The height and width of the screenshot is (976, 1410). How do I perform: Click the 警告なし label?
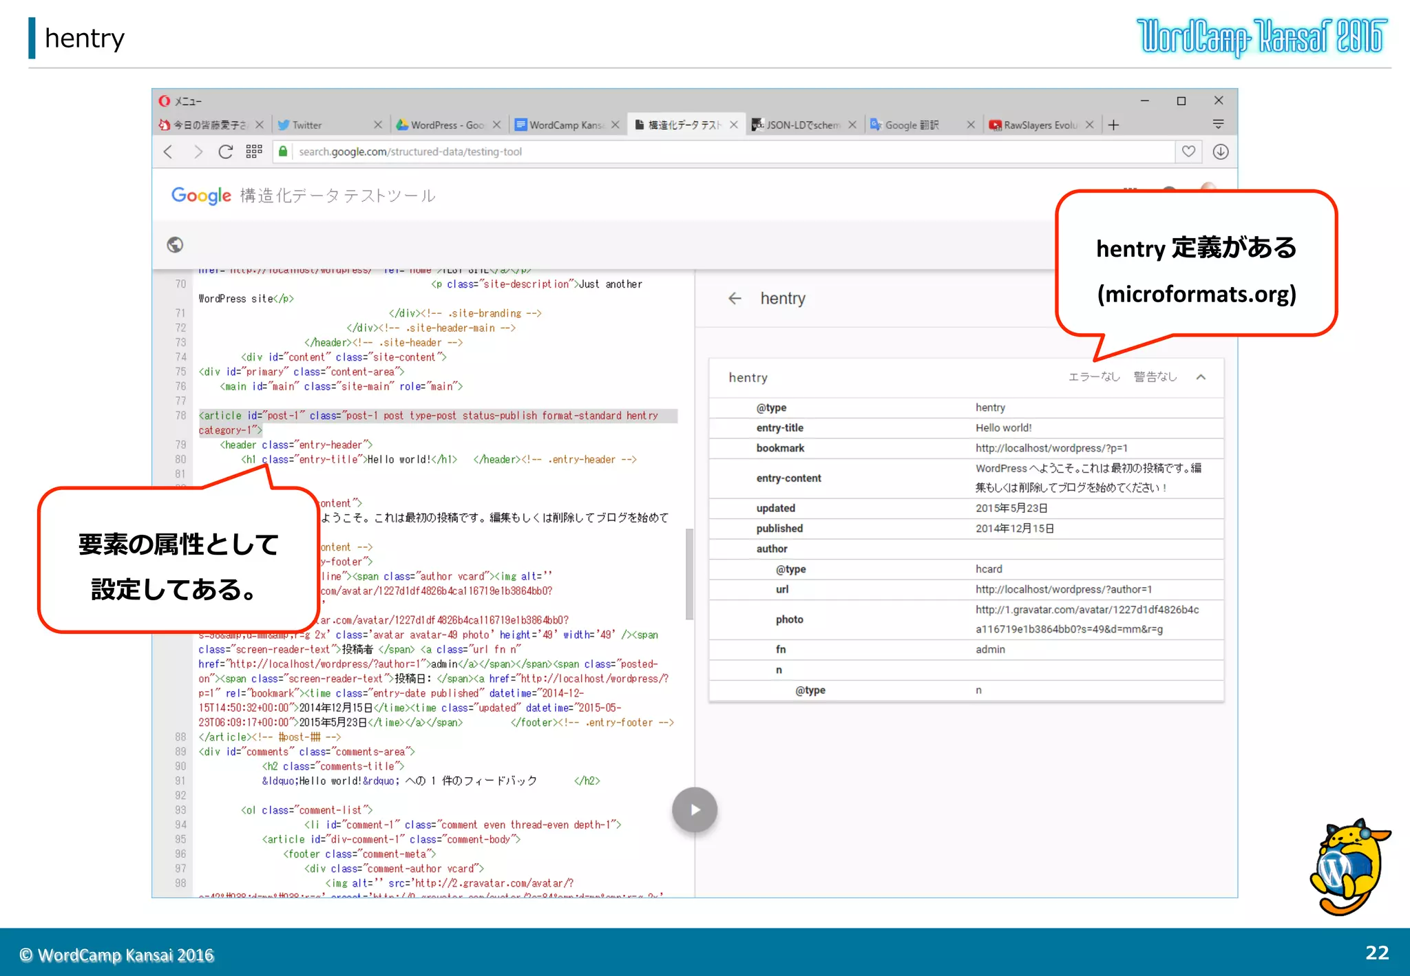1155,376
